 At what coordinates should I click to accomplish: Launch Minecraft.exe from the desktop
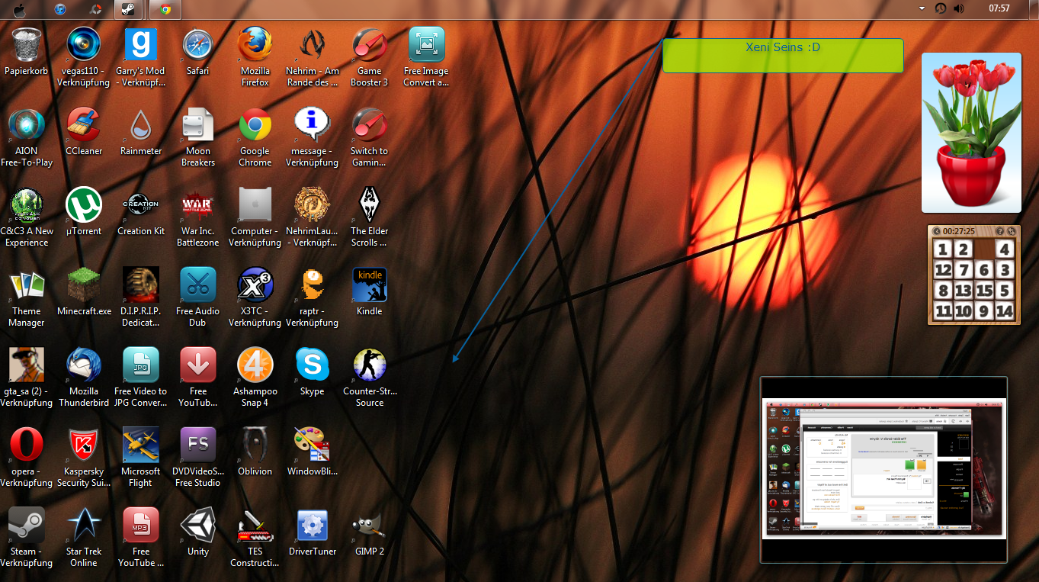[84, 287]
